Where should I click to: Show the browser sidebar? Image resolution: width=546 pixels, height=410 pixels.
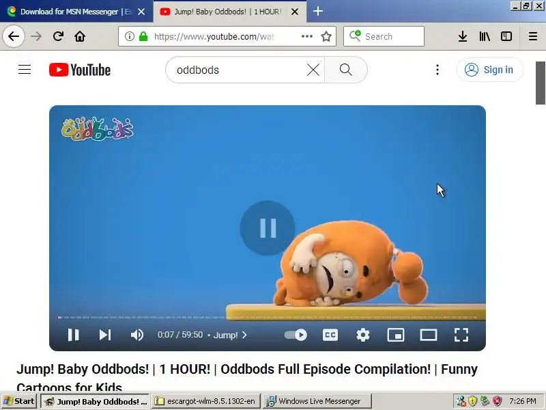506,36
